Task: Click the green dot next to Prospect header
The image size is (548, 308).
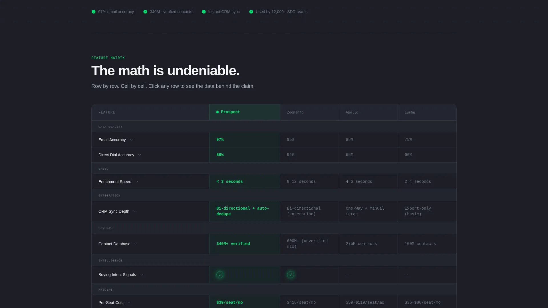Action: tap(217, 112)
